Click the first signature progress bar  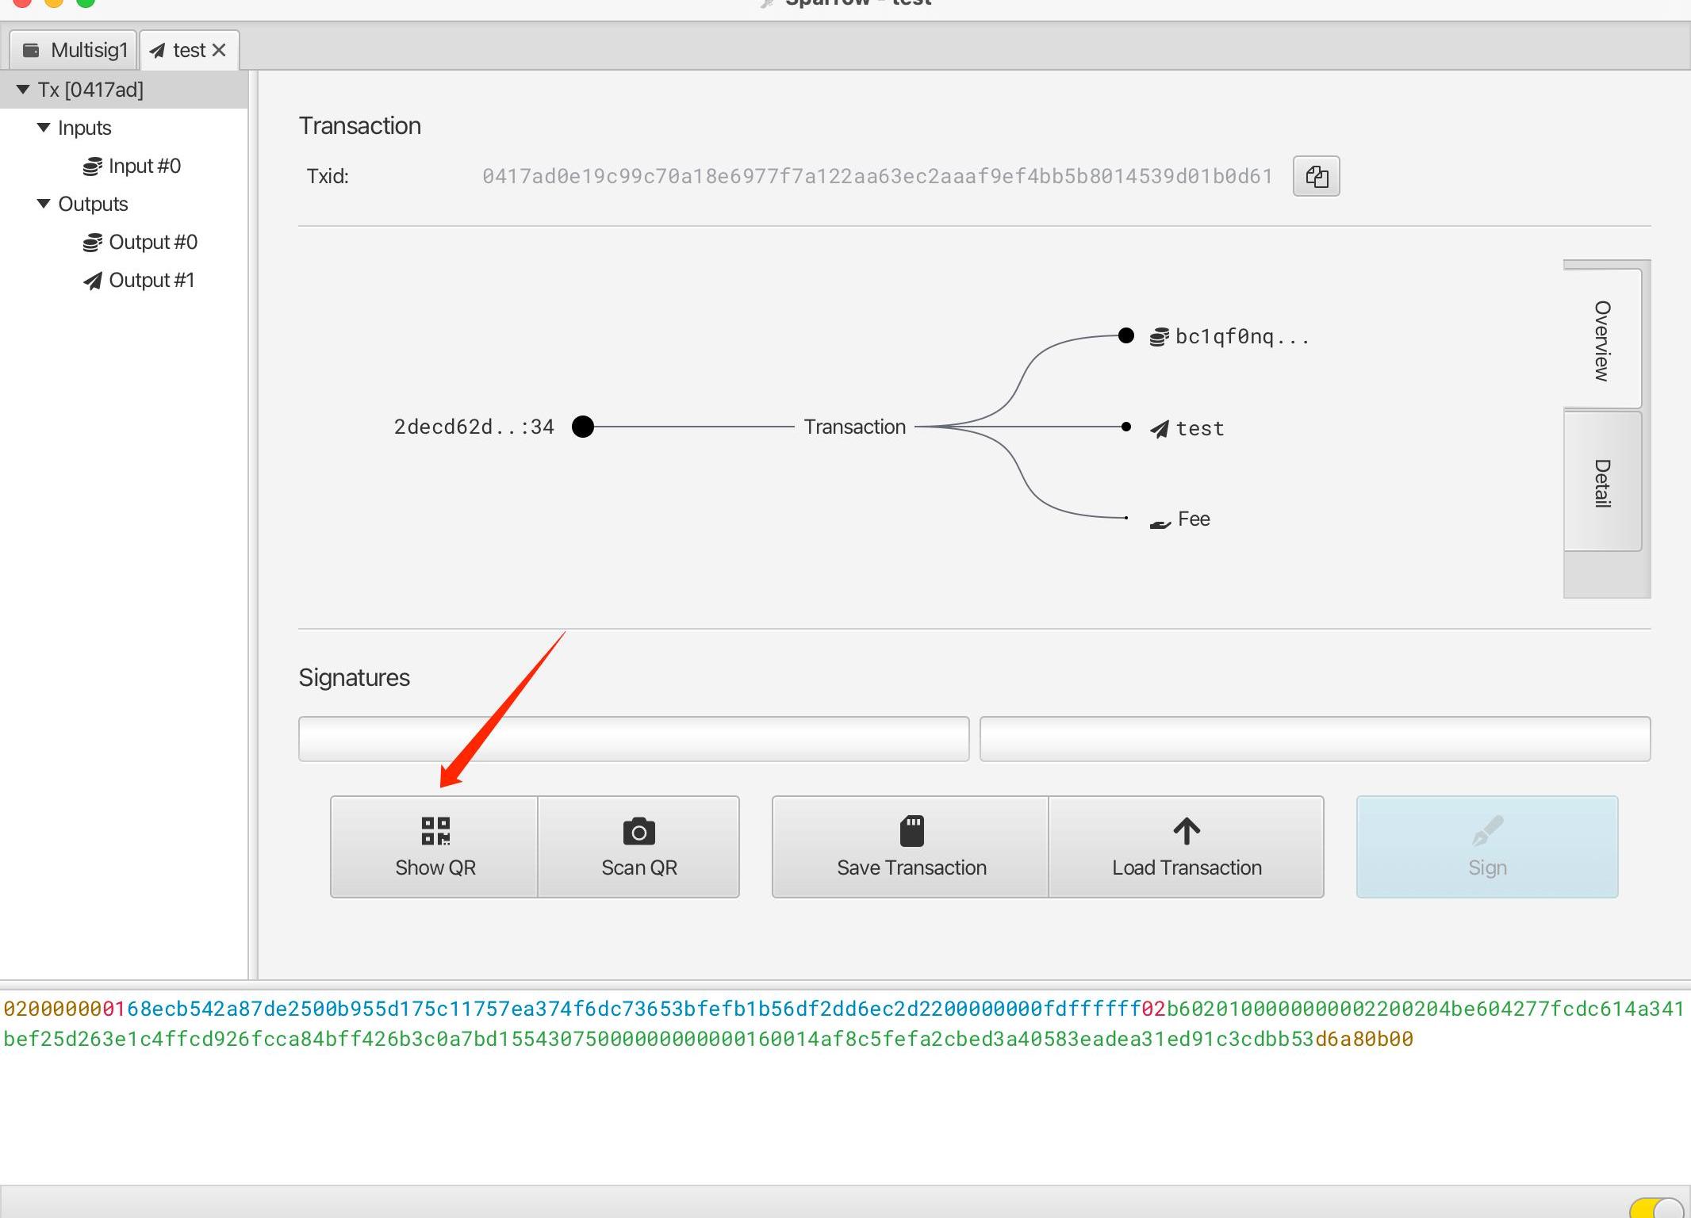click(x=633, y=739)
